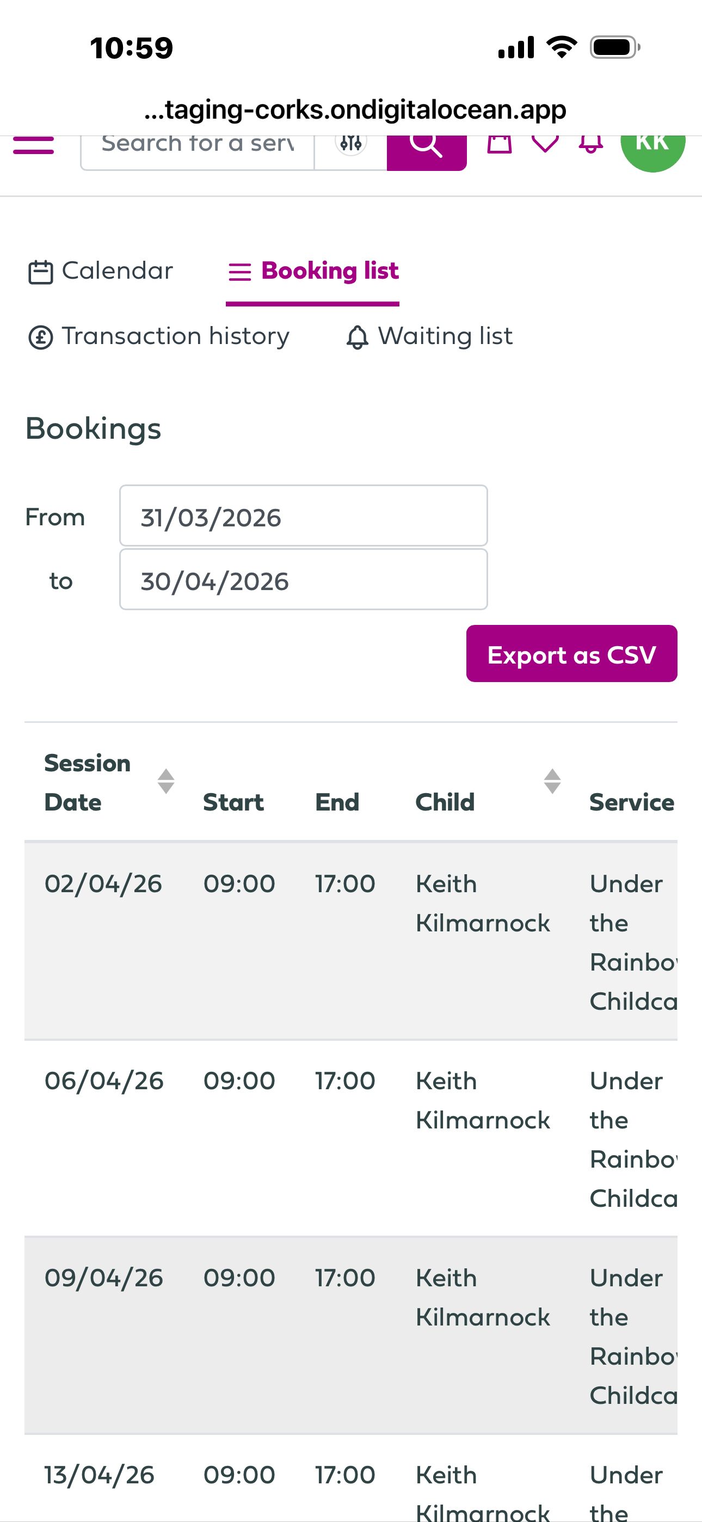Screen dimensions: 702x1522
Task: Open the to date picker field
Action: click(x=303, y=580)
